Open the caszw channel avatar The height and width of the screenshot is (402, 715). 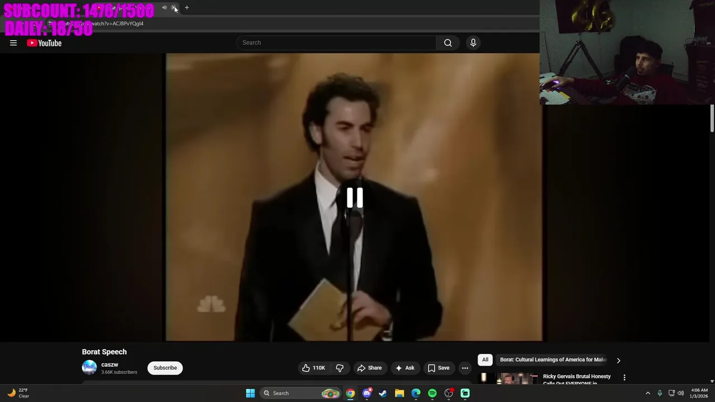89,367
